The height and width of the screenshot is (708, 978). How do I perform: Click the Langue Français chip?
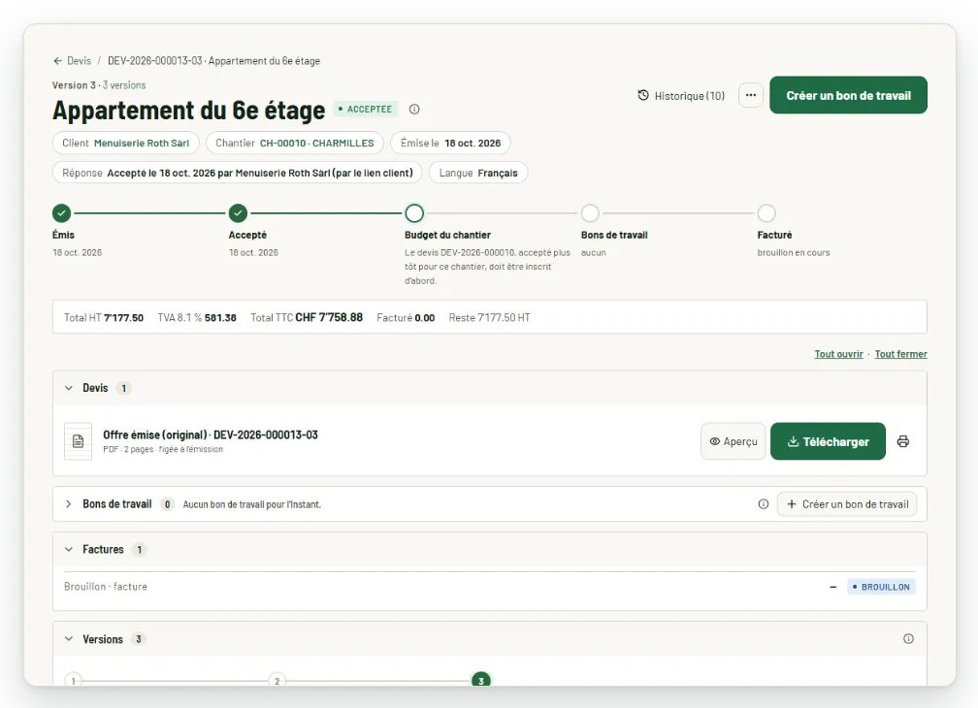click(x=478, y=173)
